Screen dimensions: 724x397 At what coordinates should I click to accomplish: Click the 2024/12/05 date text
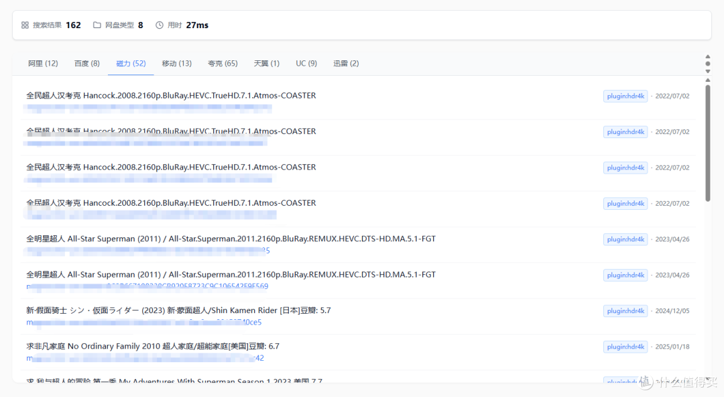tap(672, 311)
